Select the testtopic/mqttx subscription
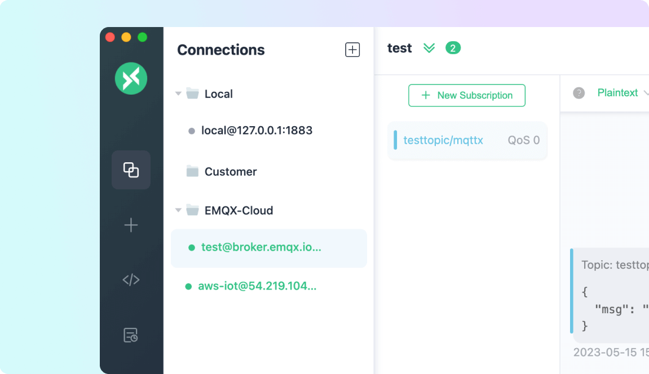 point(443,140)
